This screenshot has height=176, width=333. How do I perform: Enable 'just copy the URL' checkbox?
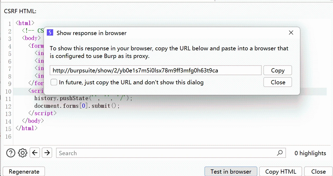pyautogui.click(x=54, y=82)
